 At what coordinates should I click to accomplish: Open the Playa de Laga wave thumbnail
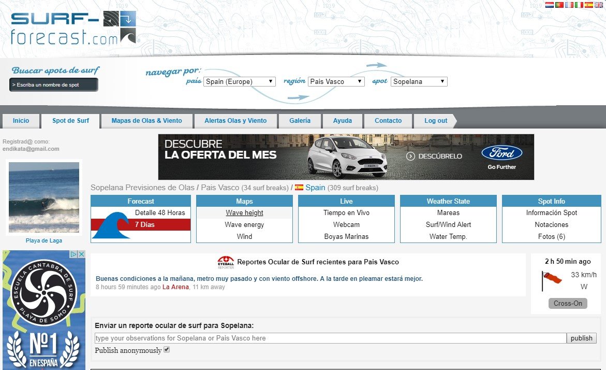point(44,197)
